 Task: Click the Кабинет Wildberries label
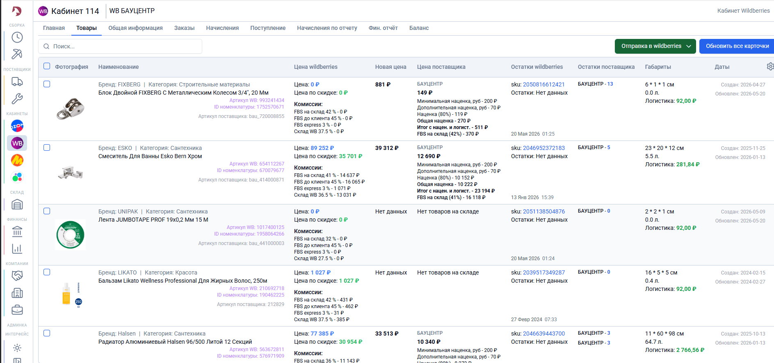click(743, 11)
